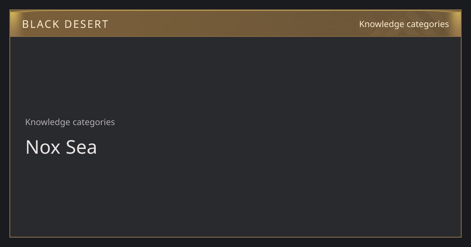Open Knowledge categories in the header's right side
The width and height of the screenshot is (471, 247).
point(404,24)
